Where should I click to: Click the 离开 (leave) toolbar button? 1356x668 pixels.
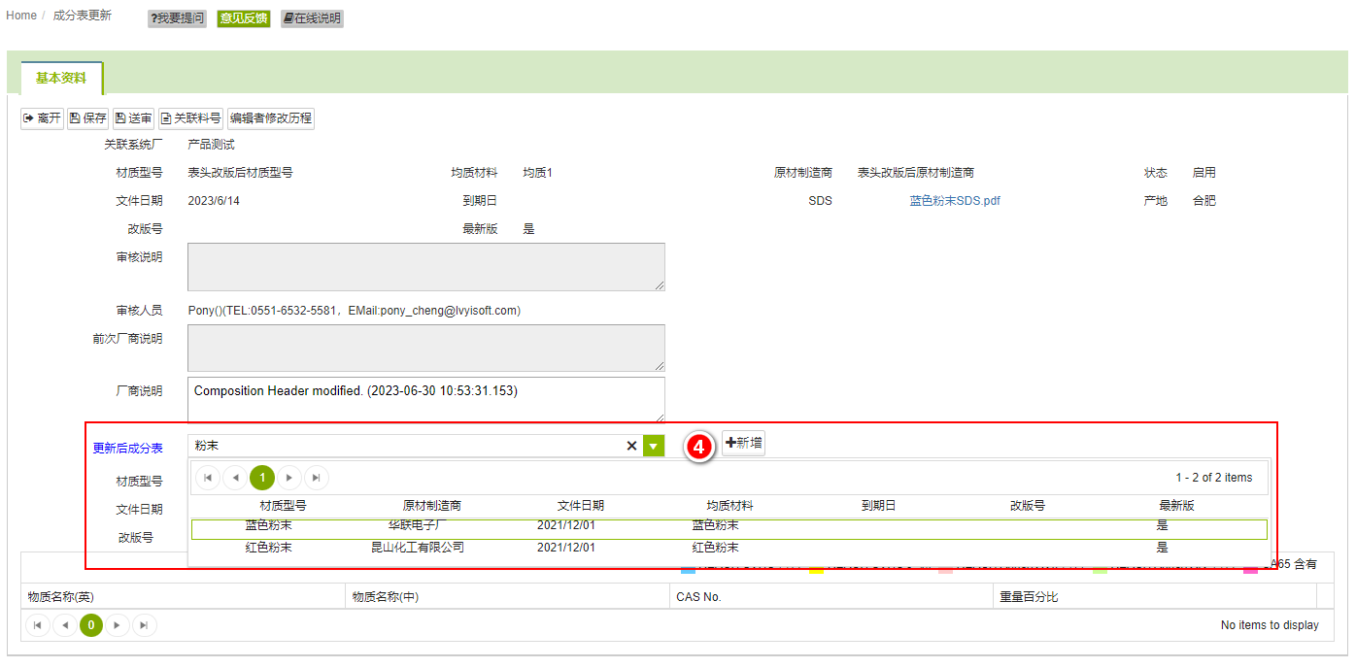pos(42,118)
